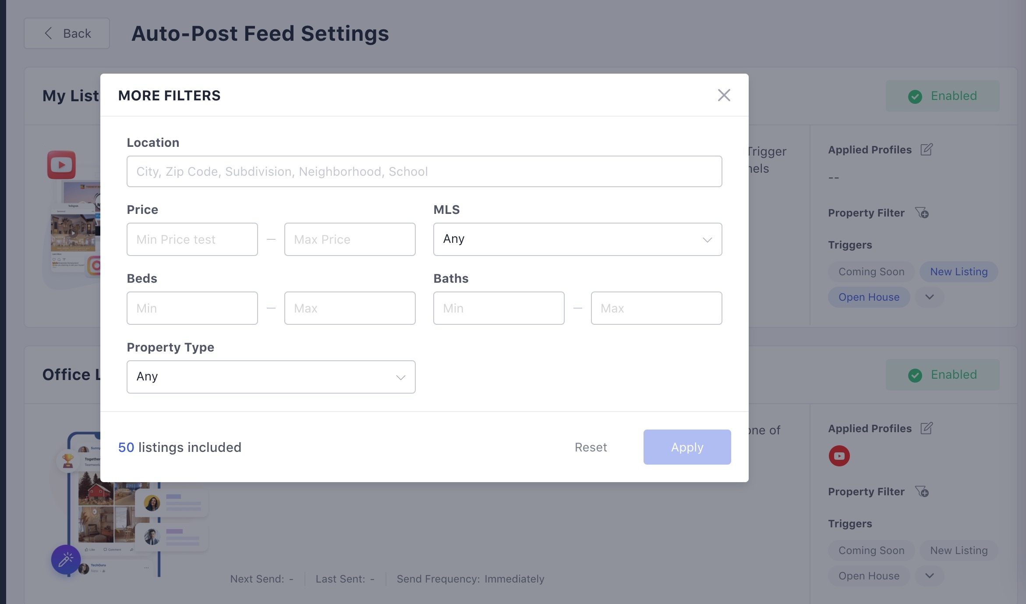Edit Applied Profiles for My Listings

pos(926,149)
